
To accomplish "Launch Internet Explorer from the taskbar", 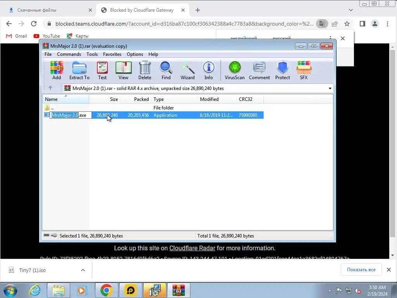I will pos(35,290).
